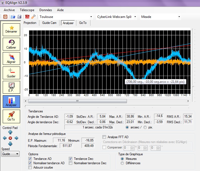Increment the Compenser degrees stepper
Screen dimensions: 200x171
132,147
